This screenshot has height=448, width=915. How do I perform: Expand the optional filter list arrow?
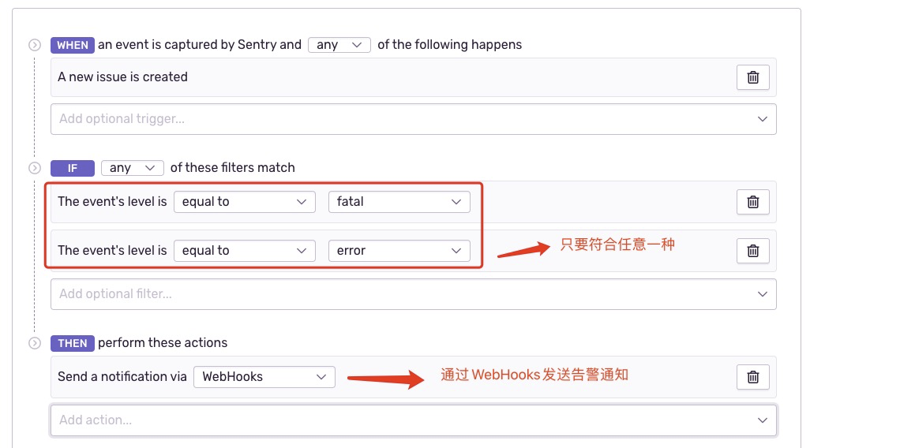(762, 294)
